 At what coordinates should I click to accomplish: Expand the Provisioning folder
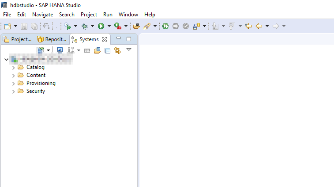[13, 84]
